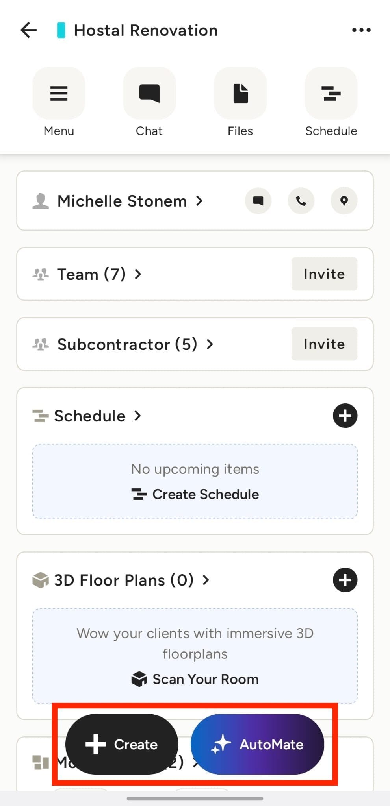Expand the Subcontractor (5) list

click(x=135, y=344)
